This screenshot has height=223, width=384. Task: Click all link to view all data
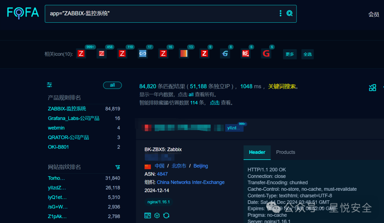click(191, 95)
